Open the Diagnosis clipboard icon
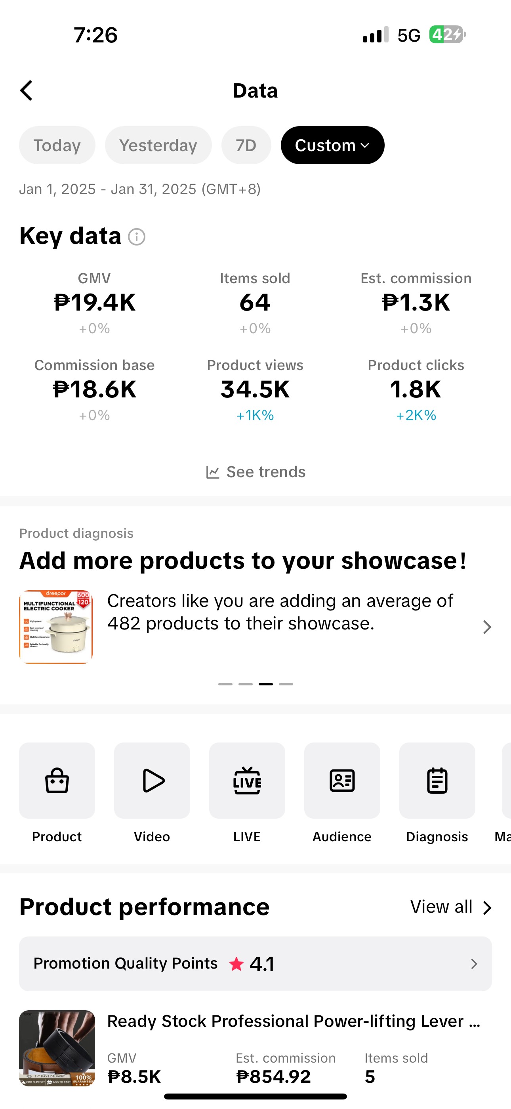The width and height of the screenshot is (511, 1109). (437, 780)
